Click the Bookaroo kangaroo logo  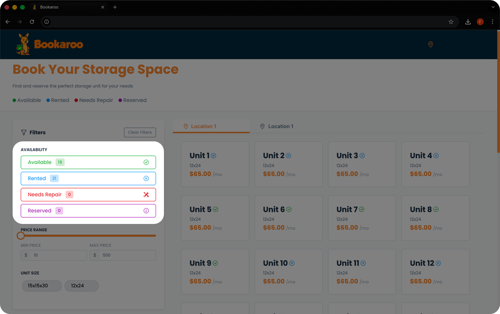point(23,44)
